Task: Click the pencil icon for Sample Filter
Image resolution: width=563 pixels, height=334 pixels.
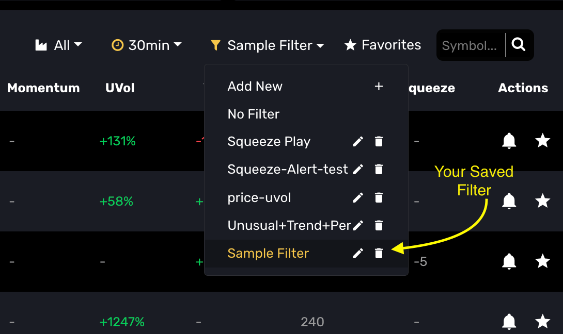Action: [357, 254]
